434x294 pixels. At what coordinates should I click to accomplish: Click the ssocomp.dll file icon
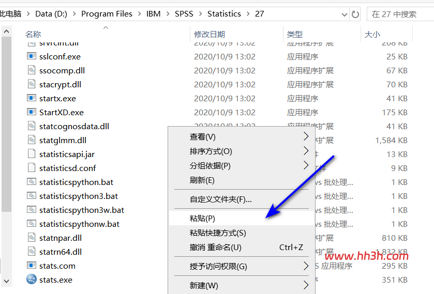click(32, 70)
